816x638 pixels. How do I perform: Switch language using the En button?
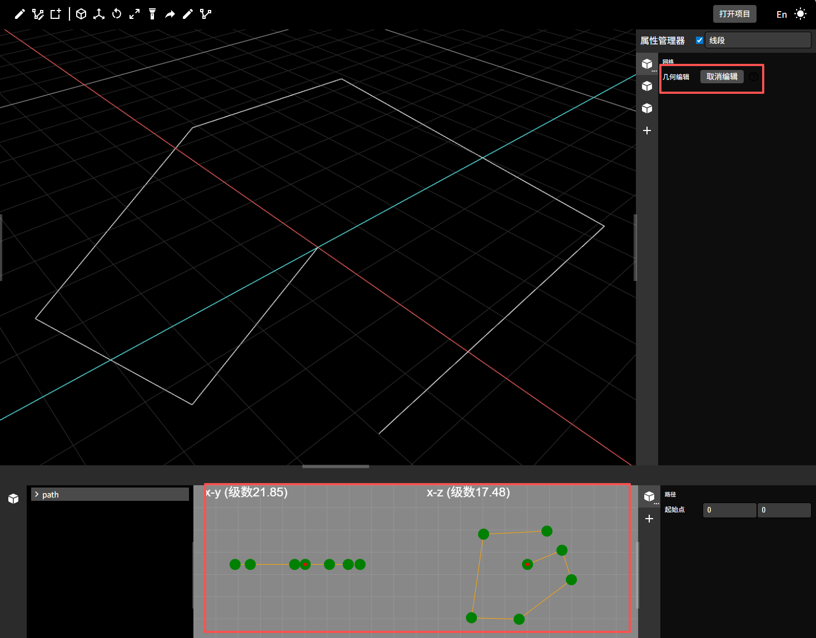[782, 14]
